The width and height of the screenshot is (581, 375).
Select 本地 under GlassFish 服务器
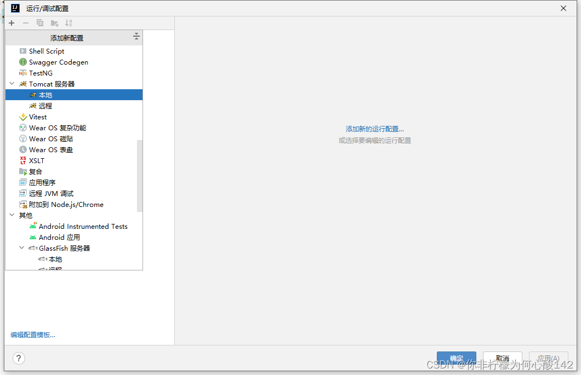[74, 259]
